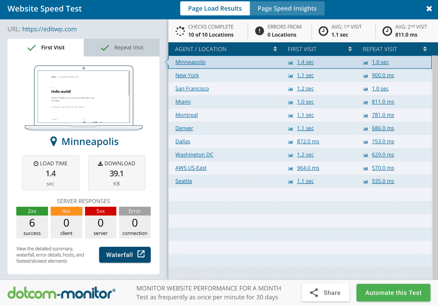The width and height of the screenshot is (438, 305).
Task: Select the clock icon beside AVG 1st Visit
Action: coord(323,31)
